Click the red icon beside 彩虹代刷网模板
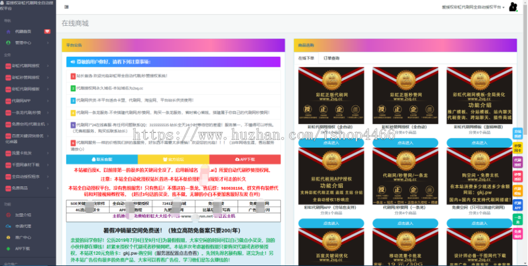This screenshot has width=528, height=266. click(8, 89)
